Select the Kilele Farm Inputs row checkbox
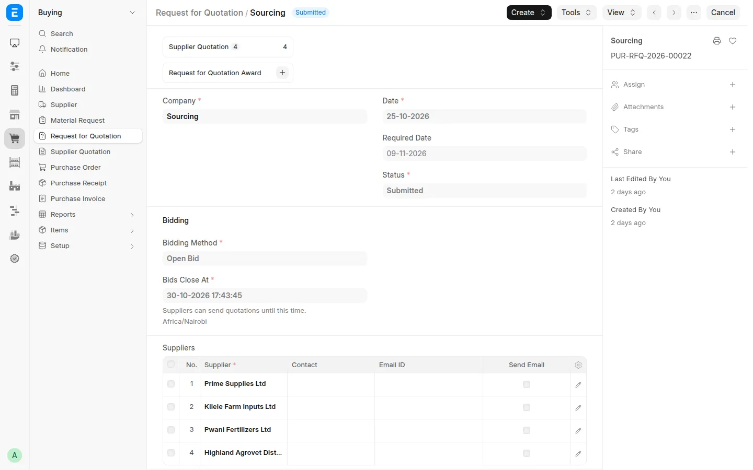Viewport: 753px width, 470px height. coord(171,407)
